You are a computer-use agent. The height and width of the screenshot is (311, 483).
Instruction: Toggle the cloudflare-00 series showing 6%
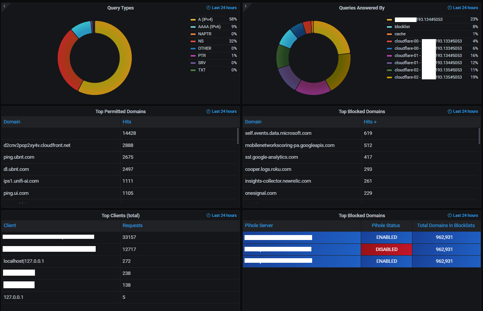[428, 48]
